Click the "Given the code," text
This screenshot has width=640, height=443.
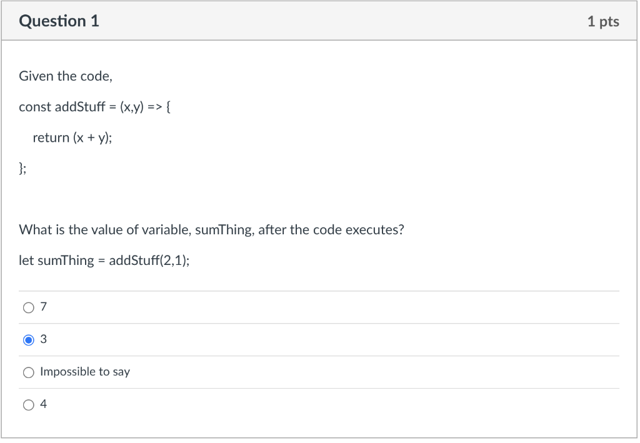(x=66, y=76)
